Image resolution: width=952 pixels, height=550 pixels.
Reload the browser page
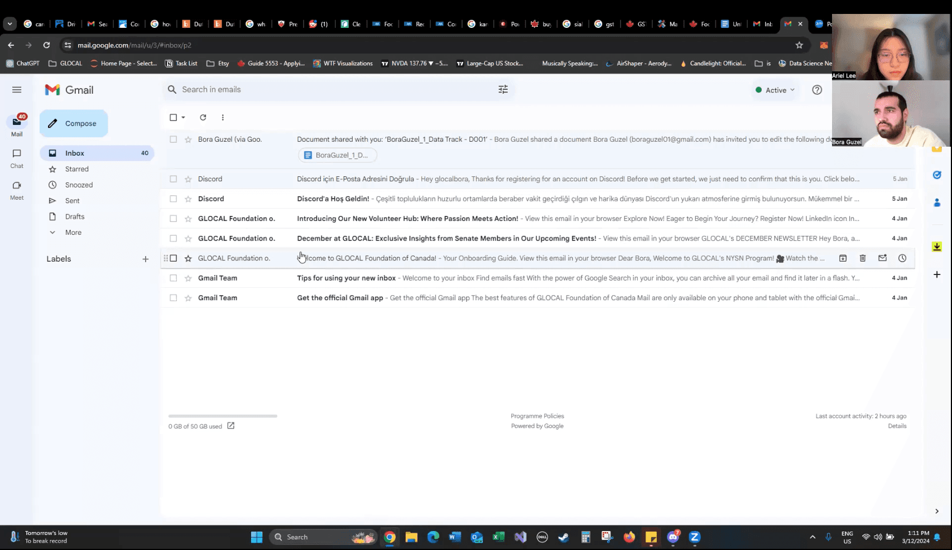coord(46,45)
